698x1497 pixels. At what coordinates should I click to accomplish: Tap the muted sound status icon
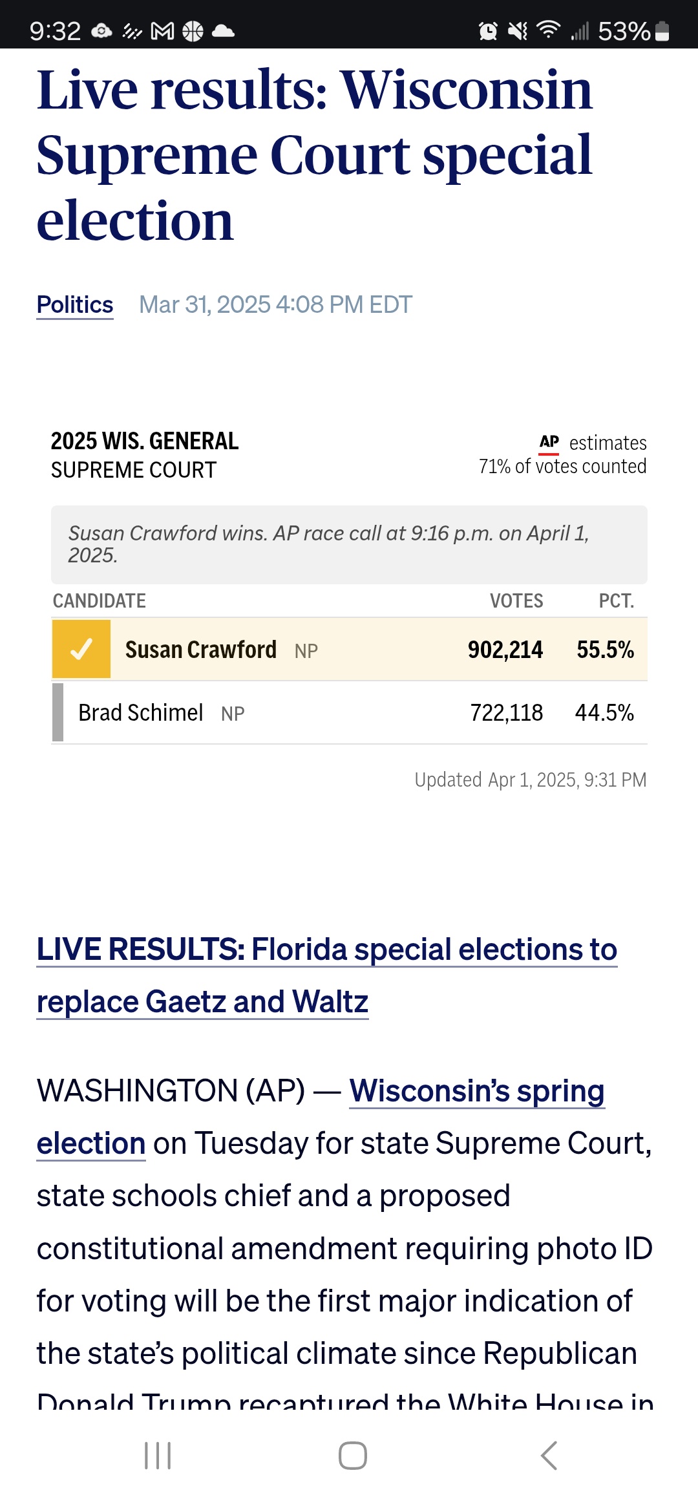[517, 31]
